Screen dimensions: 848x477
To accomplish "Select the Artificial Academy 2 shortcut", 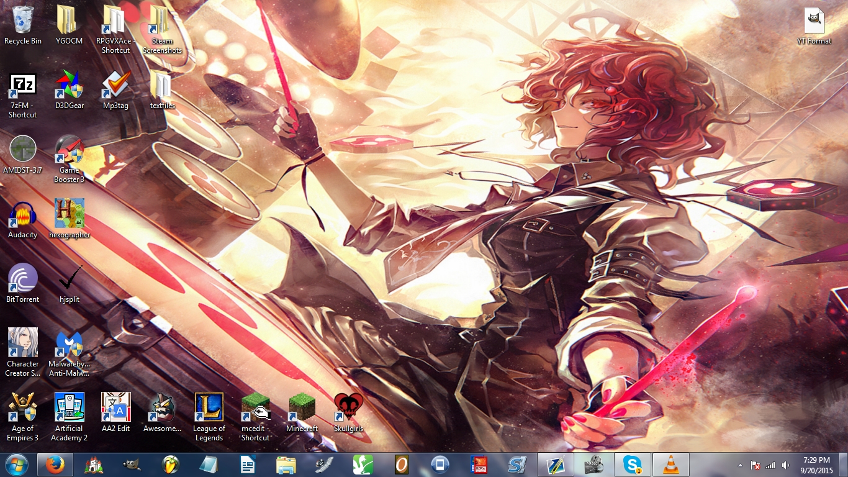I will 69,417.
